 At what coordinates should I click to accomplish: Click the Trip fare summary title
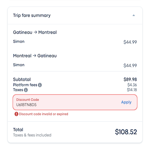tap(32, 15)
